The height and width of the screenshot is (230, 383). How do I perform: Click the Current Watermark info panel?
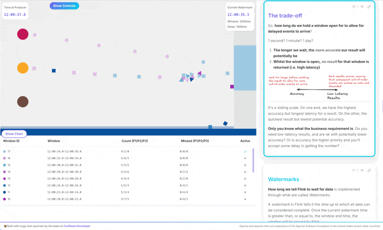pos(240,17)
